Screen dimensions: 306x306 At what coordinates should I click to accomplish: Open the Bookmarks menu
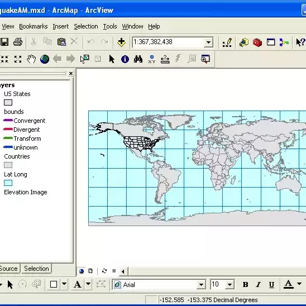[x=34, y=26]
